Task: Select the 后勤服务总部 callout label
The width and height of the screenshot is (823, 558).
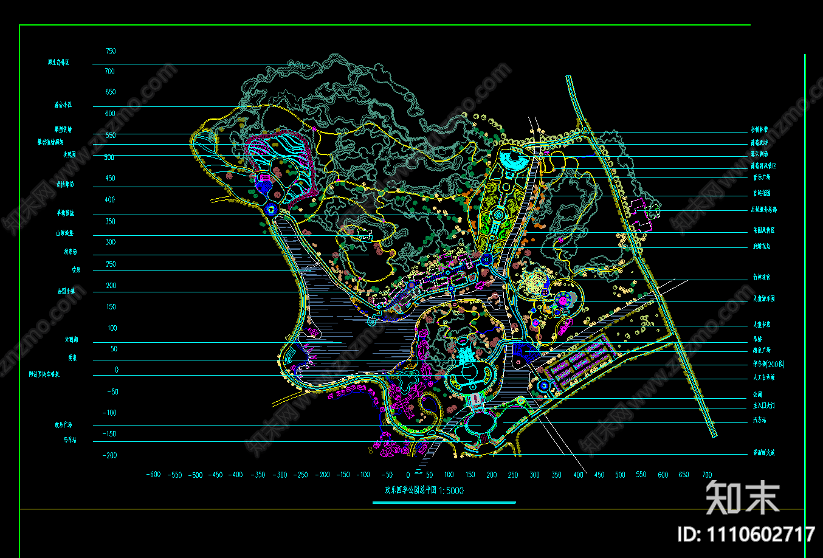Action: [x=763, y=210]
